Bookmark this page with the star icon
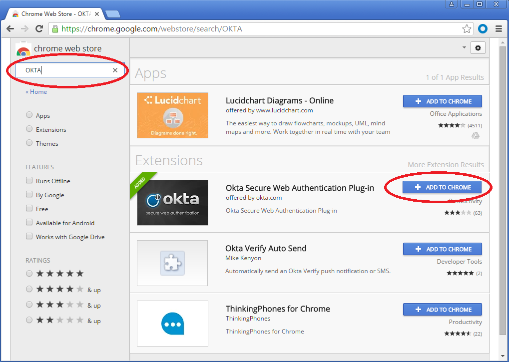The image size is (509, 362). pyautogui.click(x=467, y=29)
